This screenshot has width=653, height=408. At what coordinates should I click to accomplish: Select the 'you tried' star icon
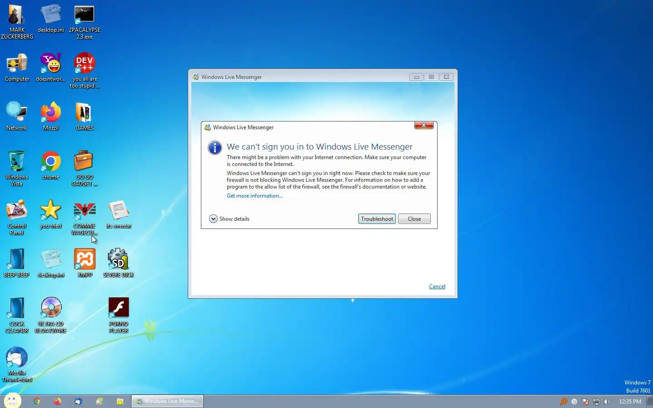[x=51, y=214]
